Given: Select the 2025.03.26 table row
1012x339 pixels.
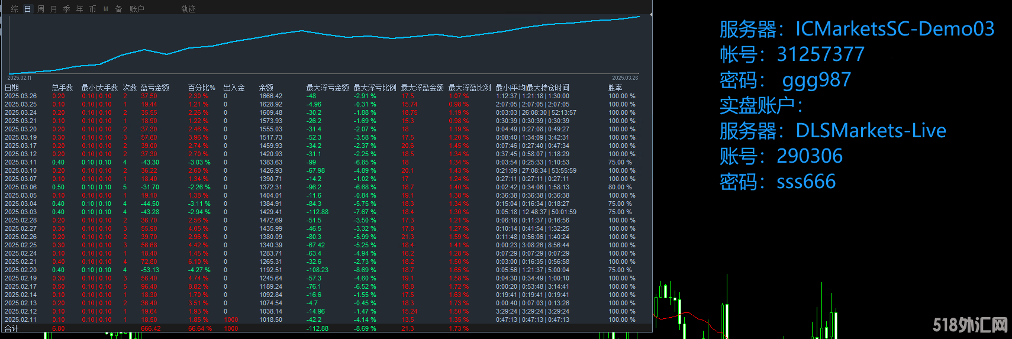Looking at the screenshot, I should (320, 96).
